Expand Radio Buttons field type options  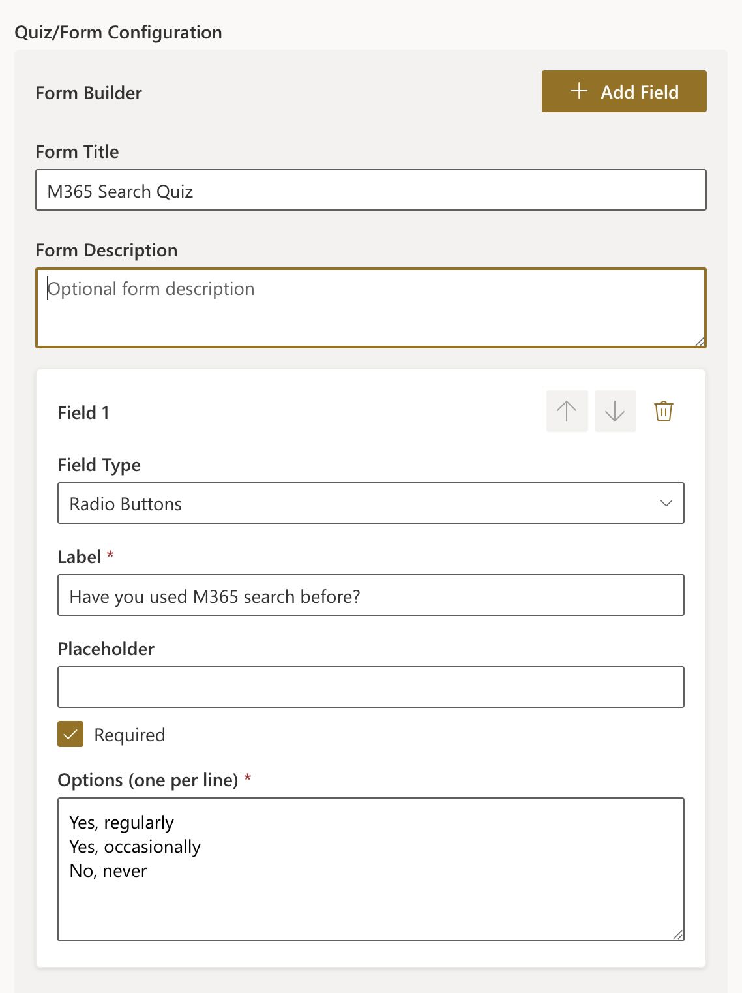pos(371,503)
